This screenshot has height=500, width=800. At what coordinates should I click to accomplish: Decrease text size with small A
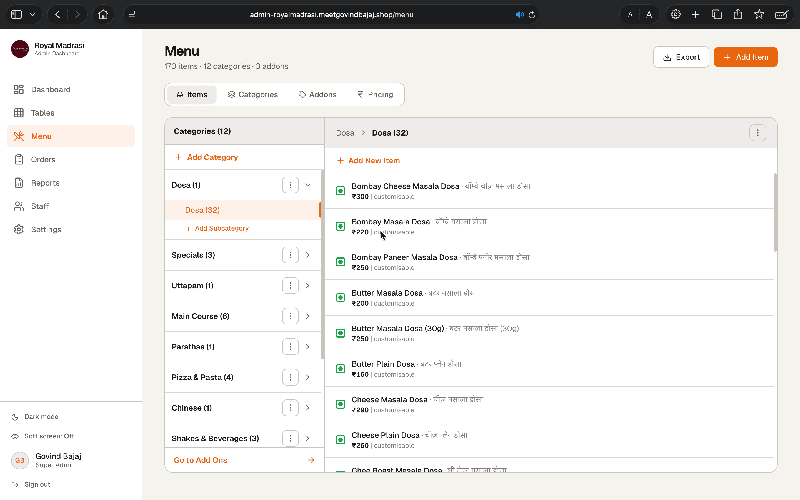coord(630,14)
